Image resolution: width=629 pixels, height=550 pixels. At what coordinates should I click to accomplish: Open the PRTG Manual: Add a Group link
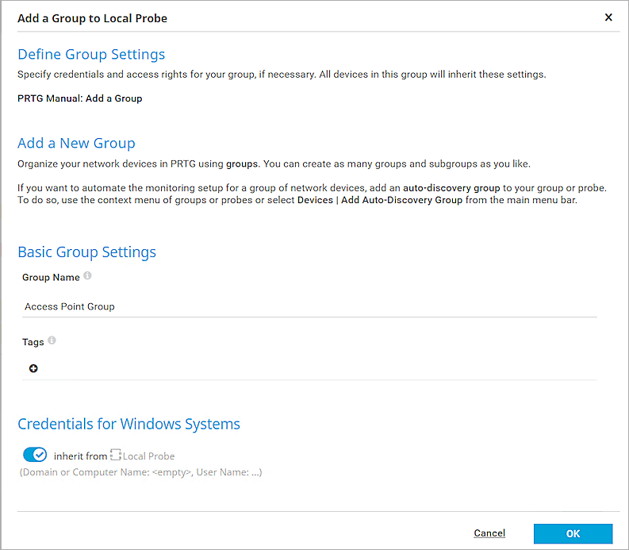(x=79, y=98)
